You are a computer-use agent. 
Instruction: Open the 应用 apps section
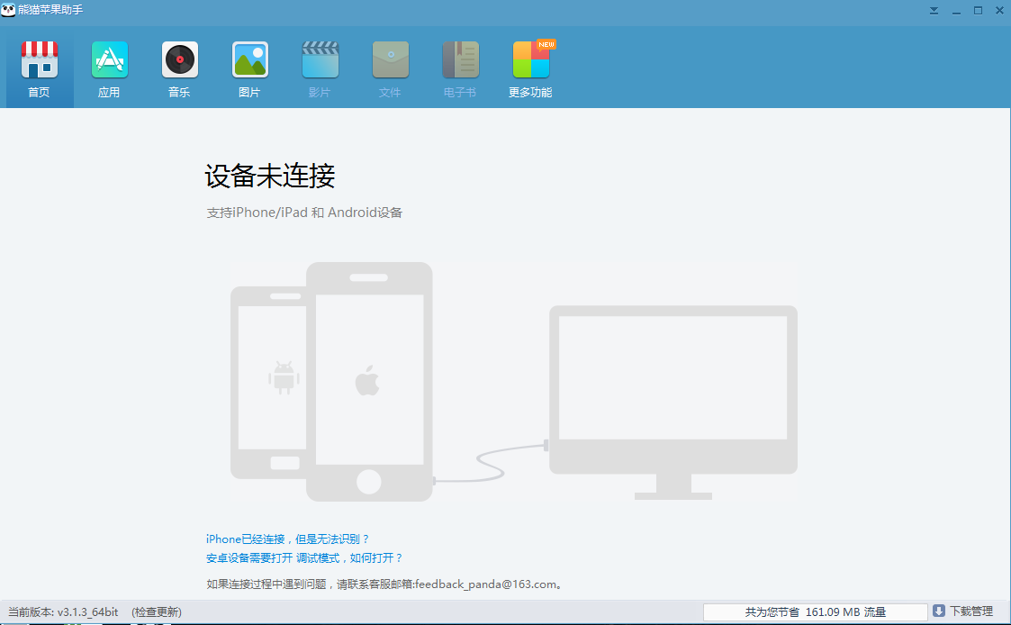pos(109,60)
